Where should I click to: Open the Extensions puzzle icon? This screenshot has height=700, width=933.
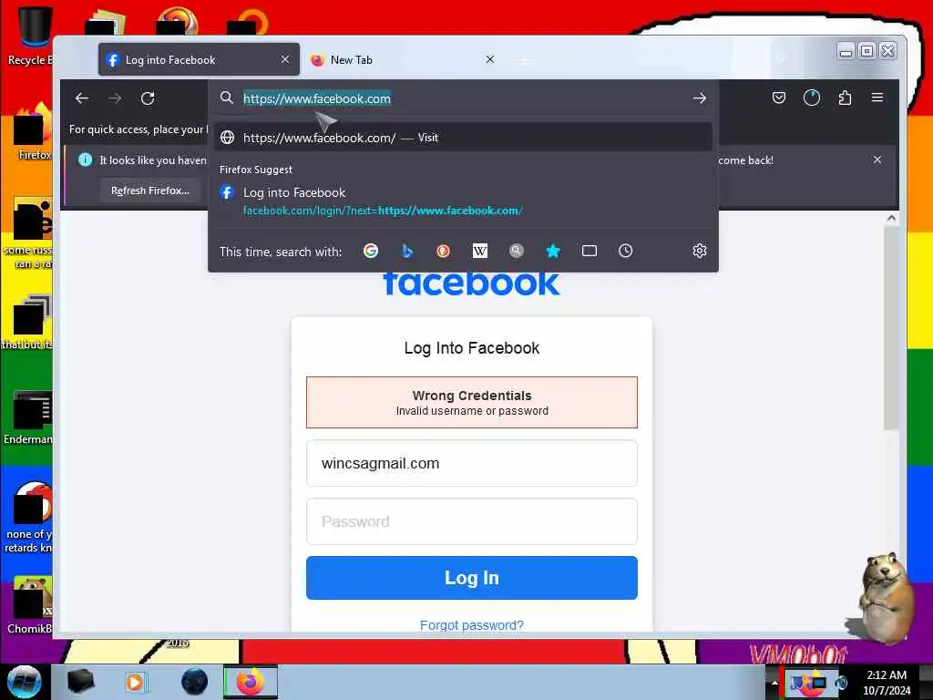click(x=845, y=98)
